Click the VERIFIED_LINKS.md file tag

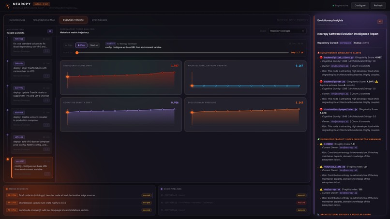tap(334, 167)
